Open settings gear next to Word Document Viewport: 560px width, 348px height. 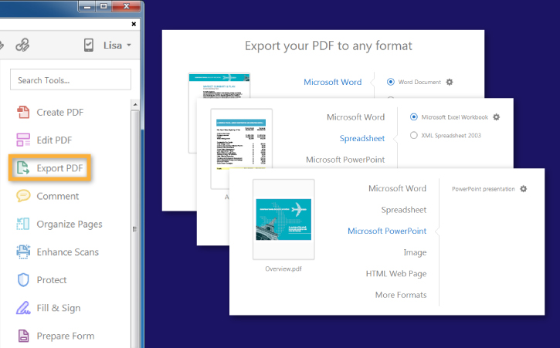pos(450,82)
